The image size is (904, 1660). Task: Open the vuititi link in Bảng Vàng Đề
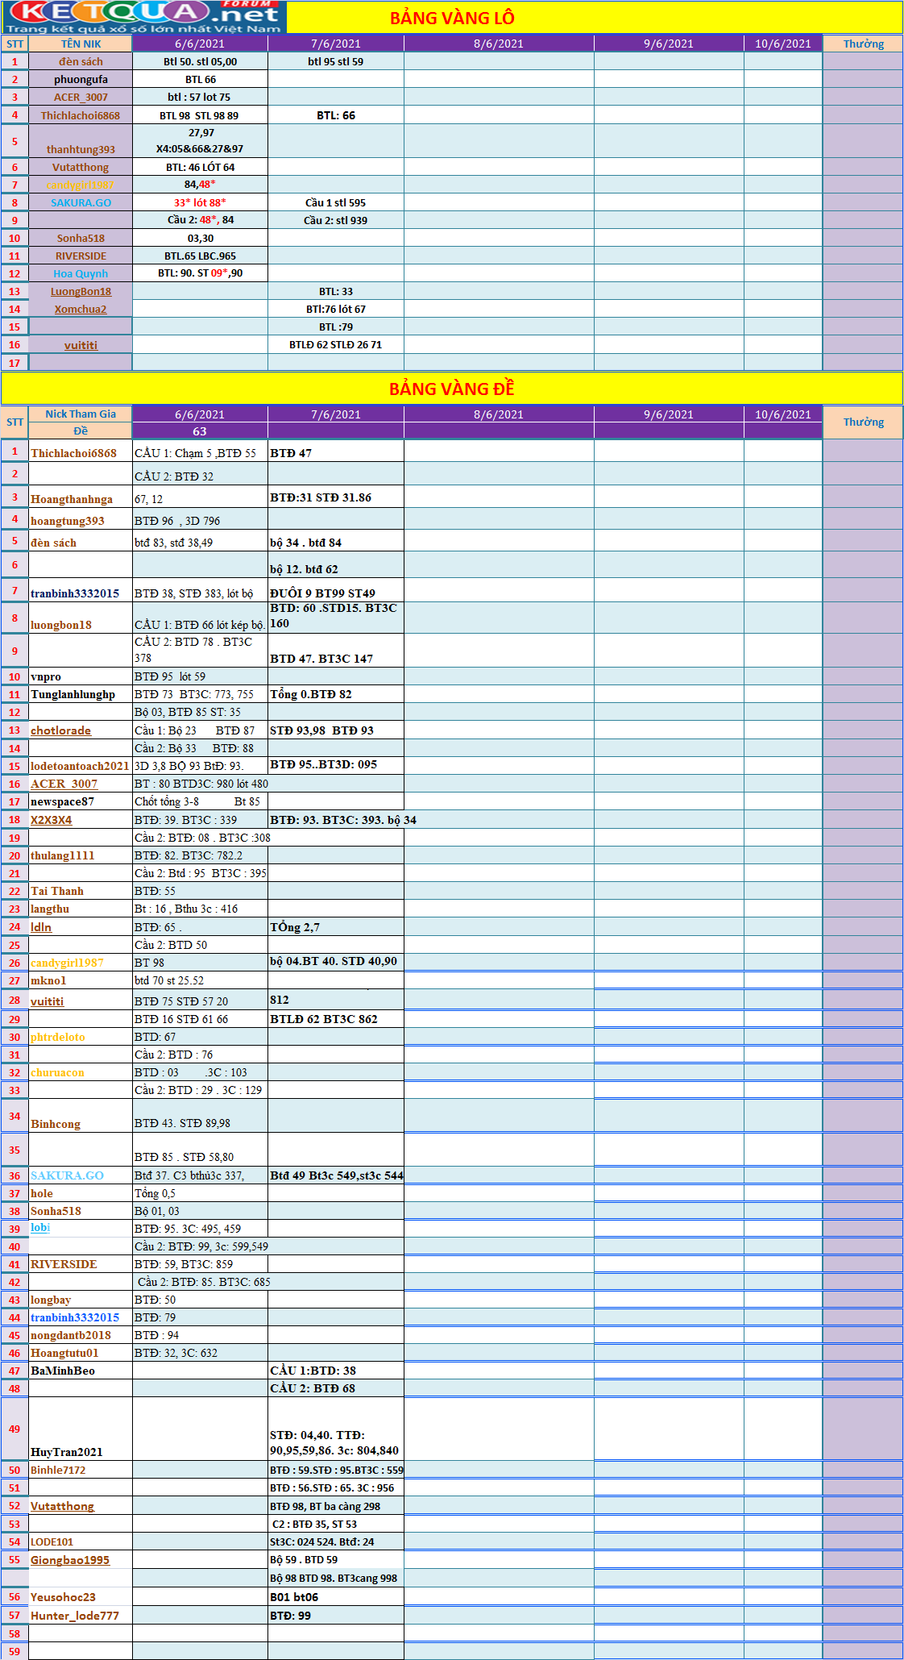click(47, 1001)
